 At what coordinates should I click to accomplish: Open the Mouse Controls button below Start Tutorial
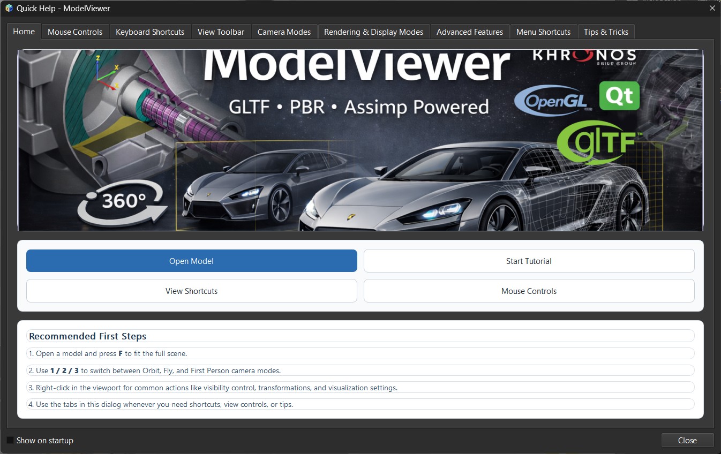click(529, 291)
